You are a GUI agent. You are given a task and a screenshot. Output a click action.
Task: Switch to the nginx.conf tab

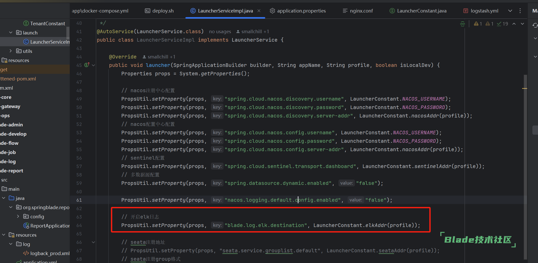click(357, 11)
